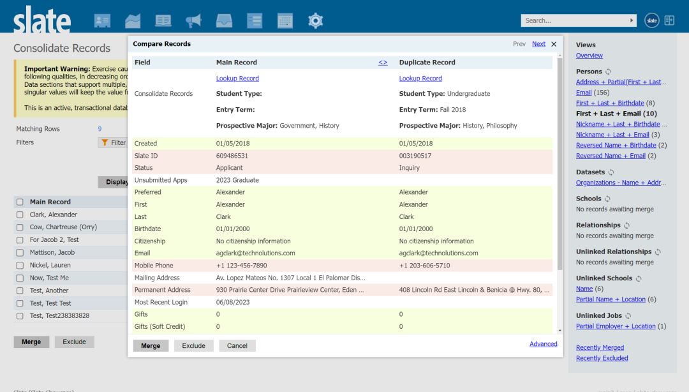Tick the For Jacob 2, Test checkbox
This screenshot has width=689, height=392.
tap(20, 240)
